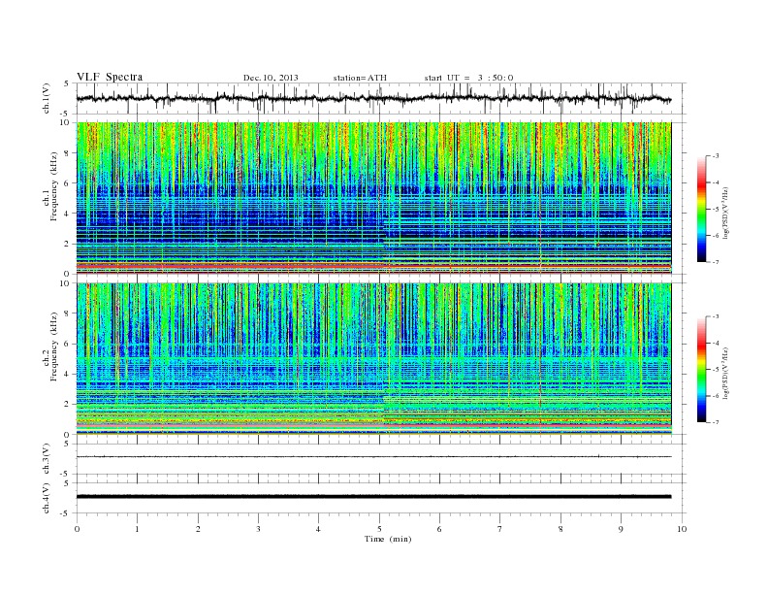Click the '10' tick on Time axis
Screen dimensions: 768x594
tap(682, 529)
